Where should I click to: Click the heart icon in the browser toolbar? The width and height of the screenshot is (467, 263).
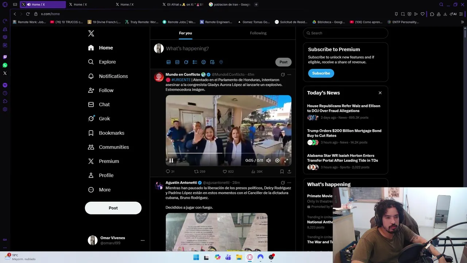click(422, 14)
